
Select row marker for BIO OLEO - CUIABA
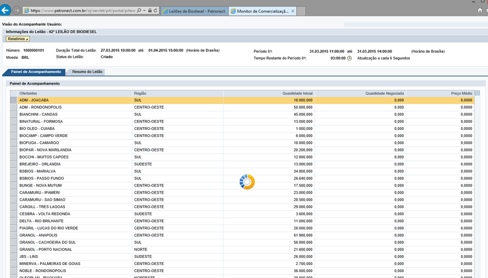pyautogui.click(x=14, y=129)
